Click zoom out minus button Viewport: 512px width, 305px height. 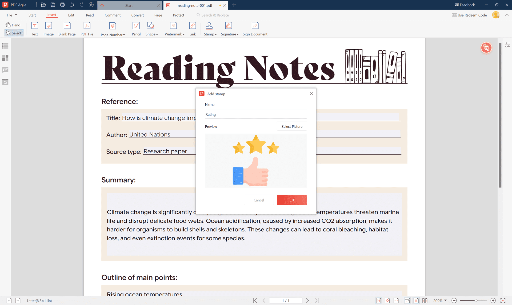coord(454,300)
